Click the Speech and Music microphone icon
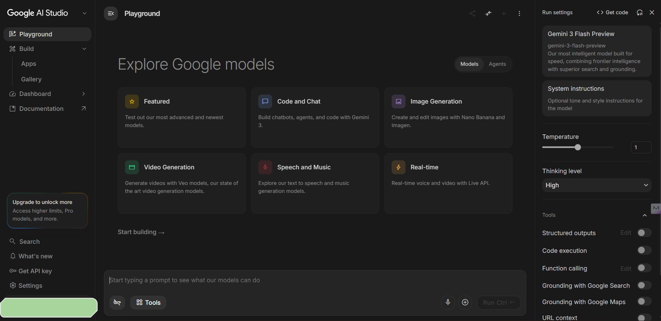 pyautogui.click(x=265, y=167)
